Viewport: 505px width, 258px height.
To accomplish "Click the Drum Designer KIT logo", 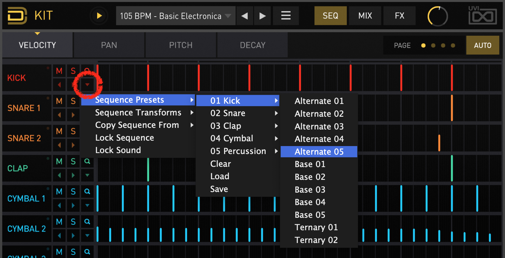I will click(x=30, y=16).
